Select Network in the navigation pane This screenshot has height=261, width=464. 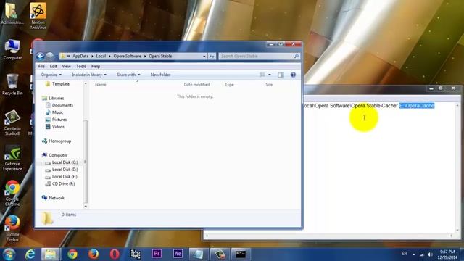coord(57,198)
